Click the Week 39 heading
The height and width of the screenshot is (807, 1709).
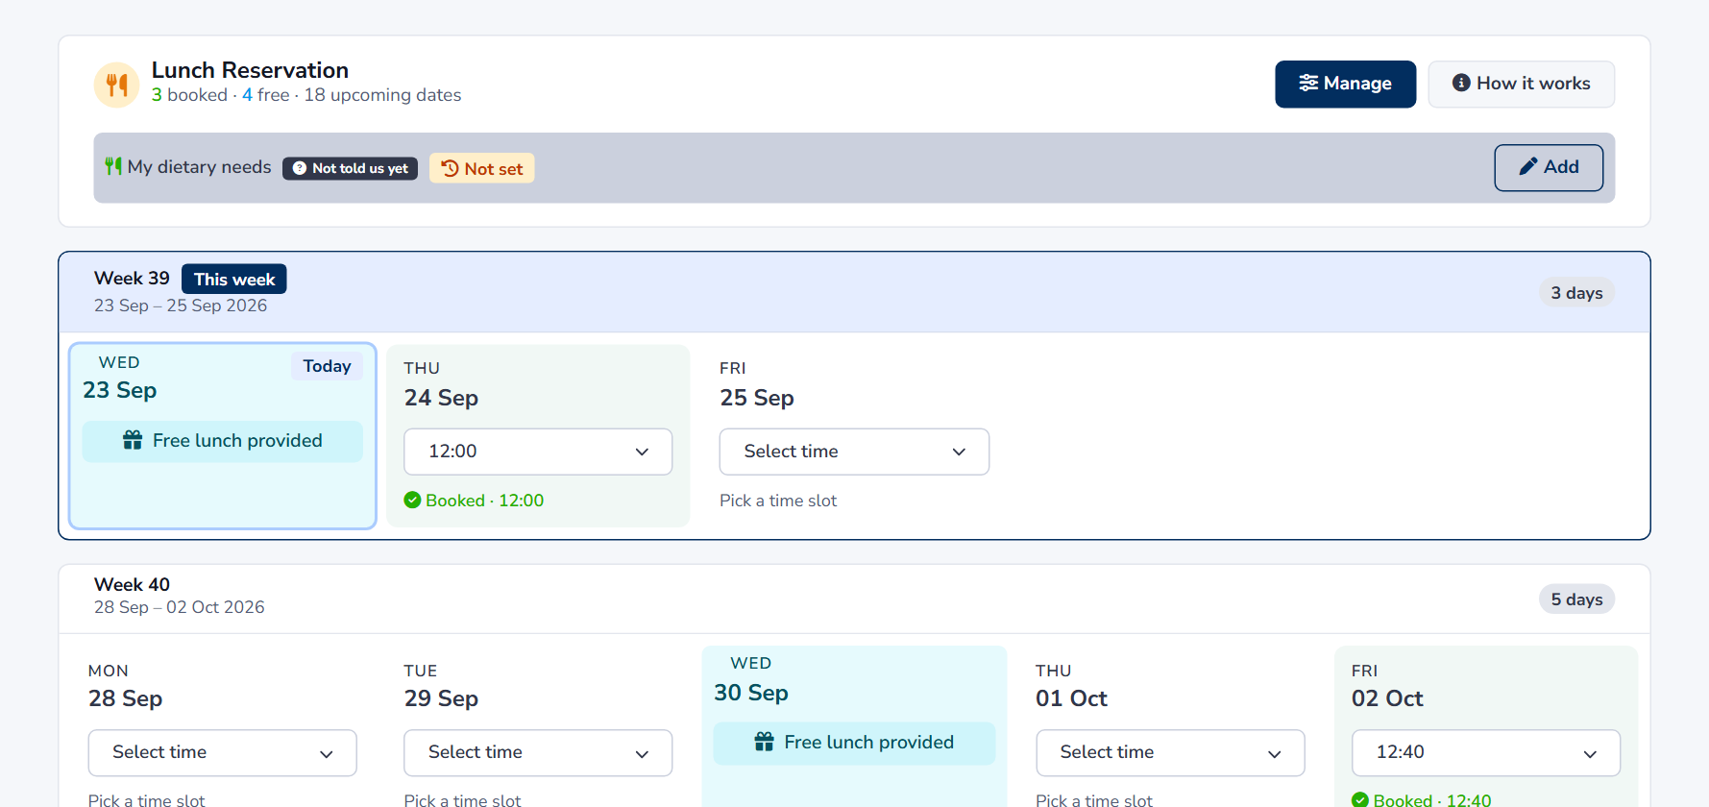[x=132, y=278]
